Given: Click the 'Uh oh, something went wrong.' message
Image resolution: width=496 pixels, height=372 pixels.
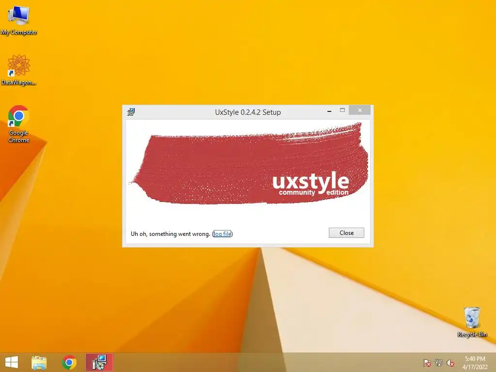Looking at the screenshot, I should (x=170, y=234).
